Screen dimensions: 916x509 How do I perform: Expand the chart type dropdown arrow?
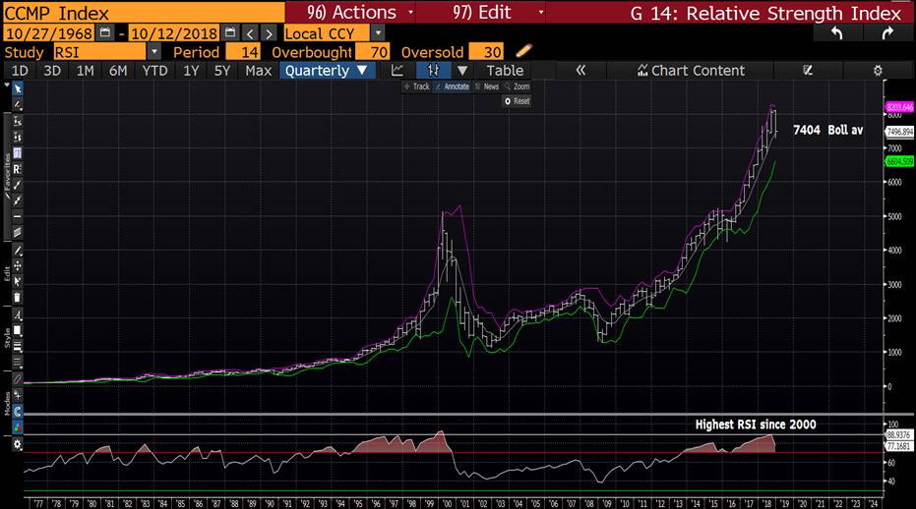point(462,71)
